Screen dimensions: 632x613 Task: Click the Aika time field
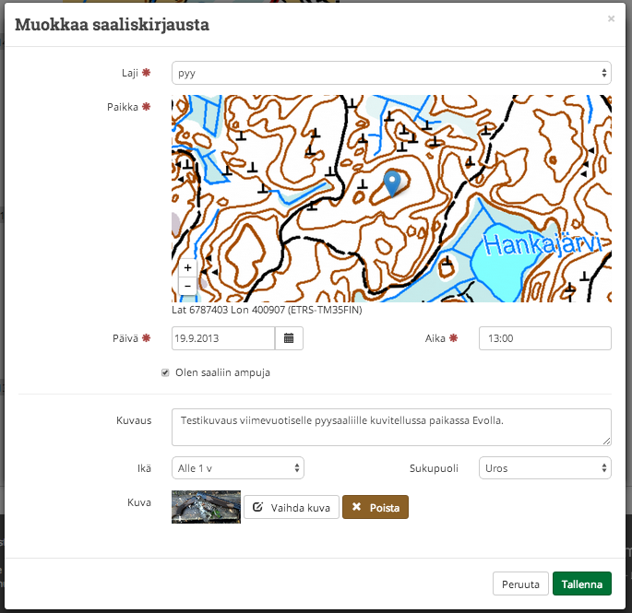[x=545, y=338]
